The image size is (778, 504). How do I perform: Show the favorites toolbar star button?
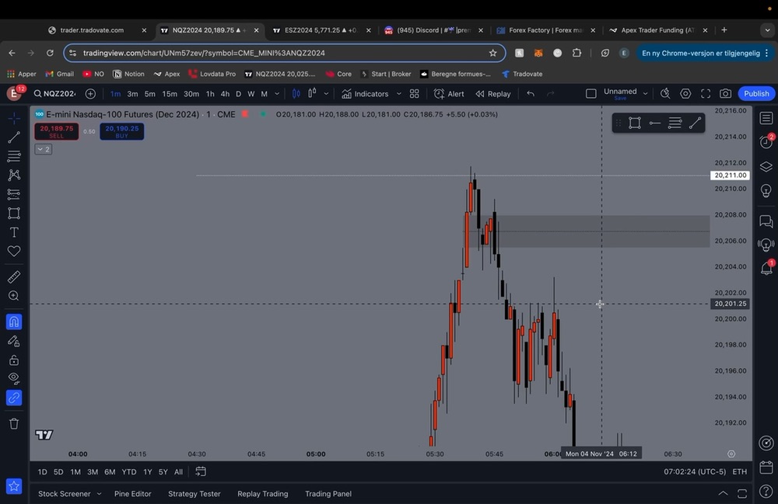(x=14, y=486)
